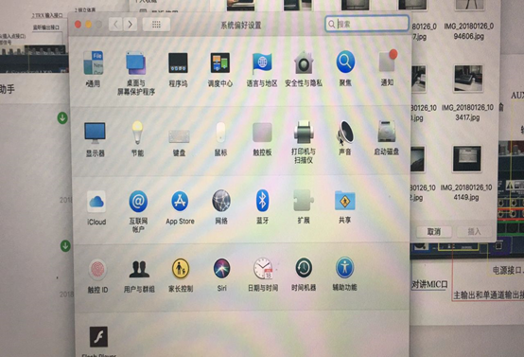Image resolution: width=524 pixels, height=357 pixels.
Task: Click the 取消 button in file dialog
Action: [434, 232]
